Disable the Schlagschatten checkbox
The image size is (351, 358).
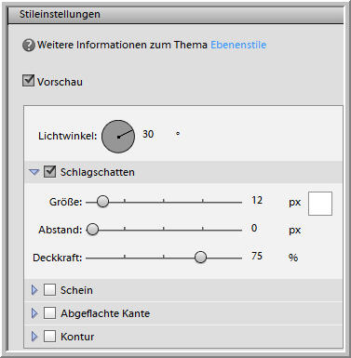pos(49,171)
